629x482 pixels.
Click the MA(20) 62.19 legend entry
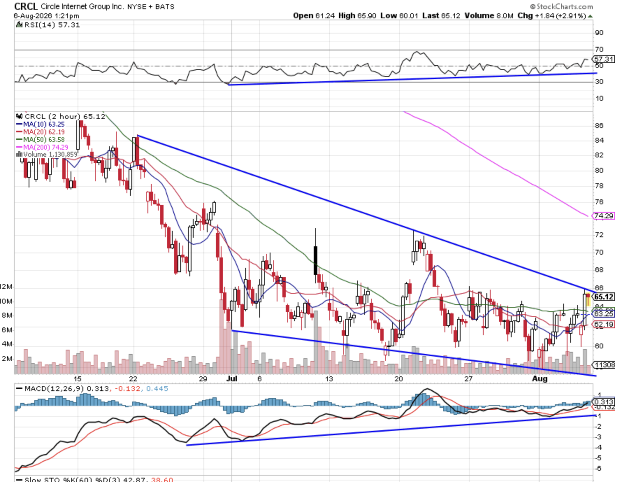coord(40,132)
